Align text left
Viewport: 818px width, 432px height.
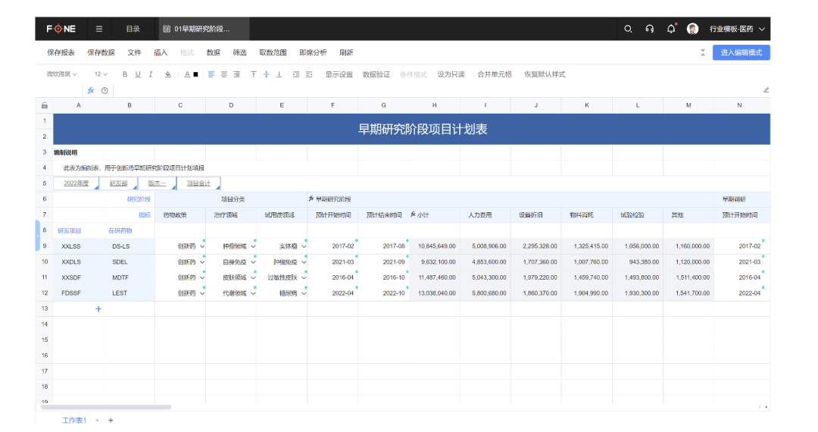[211, 74]
